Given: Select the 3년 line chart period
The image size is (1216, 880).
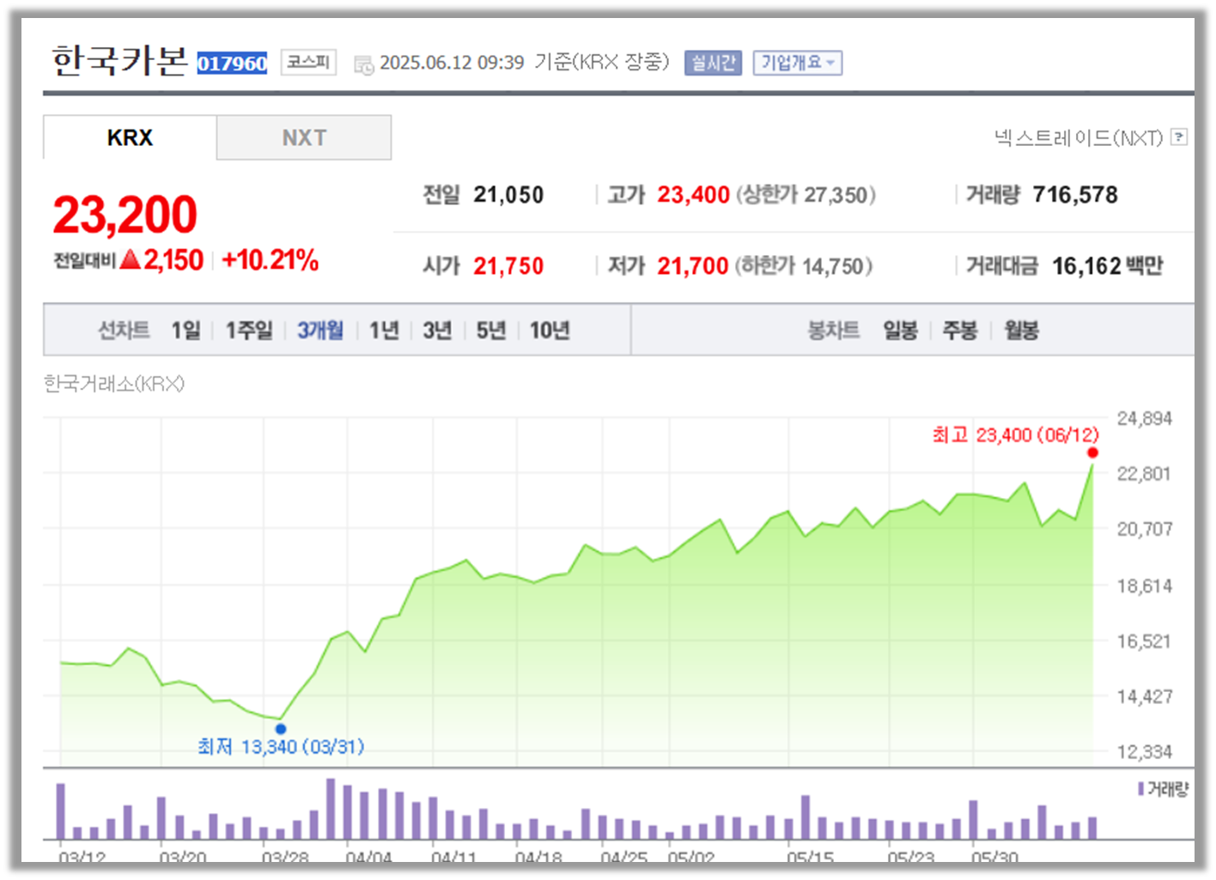Looking at the screenshot, I should coord(437,330).
